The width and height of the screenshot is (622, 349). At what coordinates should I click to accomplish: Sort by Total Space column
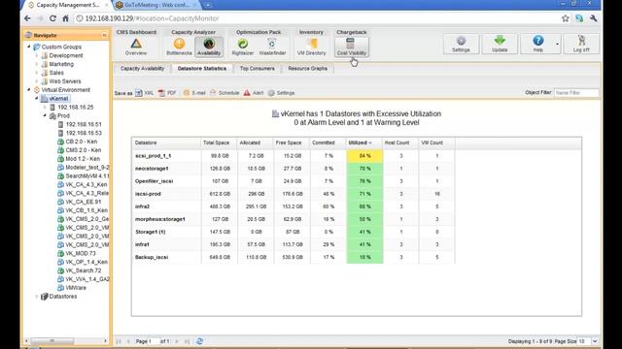(219, 143)
